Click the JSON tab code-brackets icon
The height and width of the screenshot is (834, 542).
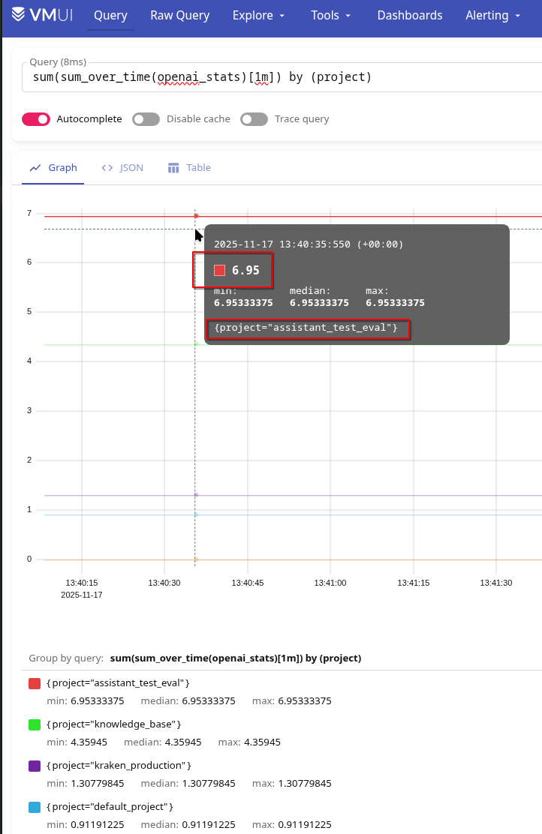pyautogui.click(x=107, y=168)
